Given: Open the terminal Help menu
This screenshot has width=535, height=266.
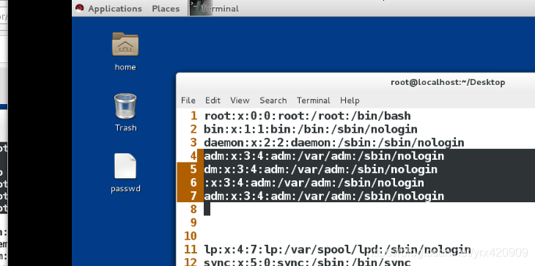Looking at the screenshot, I should [350, 100].
